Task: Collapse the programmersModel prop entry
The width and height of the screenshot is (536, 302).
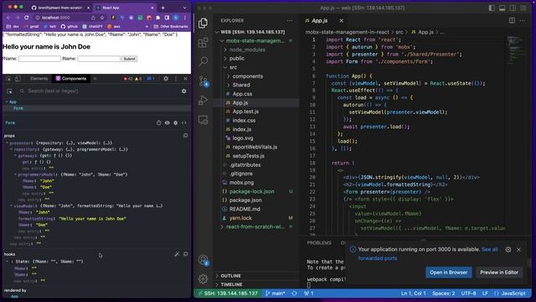Action: point(15,174)
